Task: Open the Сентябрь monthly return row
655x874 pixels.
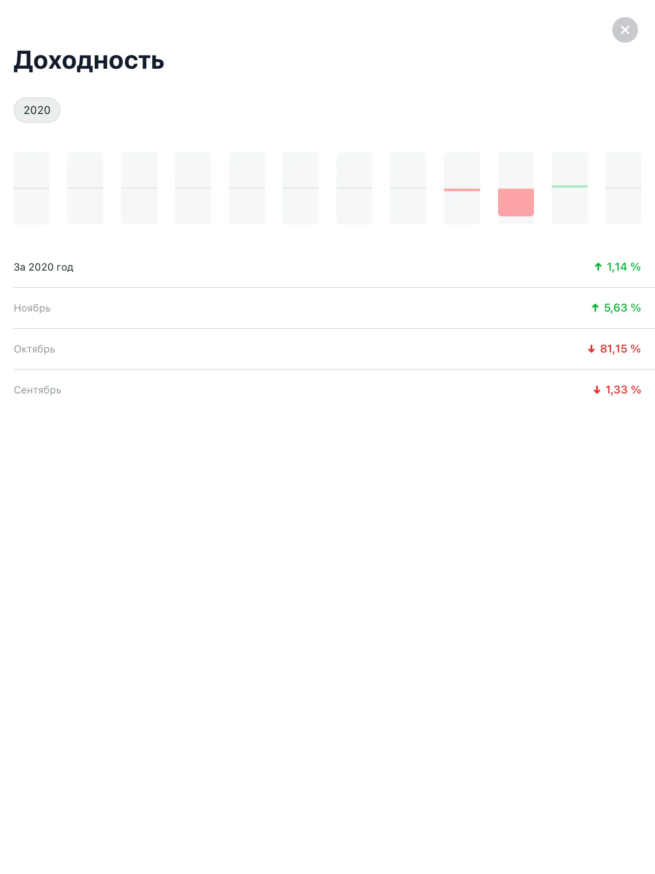Action: (327, 390)
